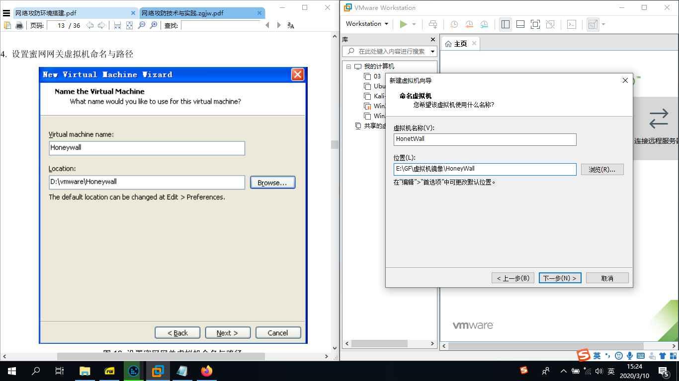Close the 新建虚拟机向导 dialog
This screenshot has height=381, width=679.
click(x=625, y=80)
